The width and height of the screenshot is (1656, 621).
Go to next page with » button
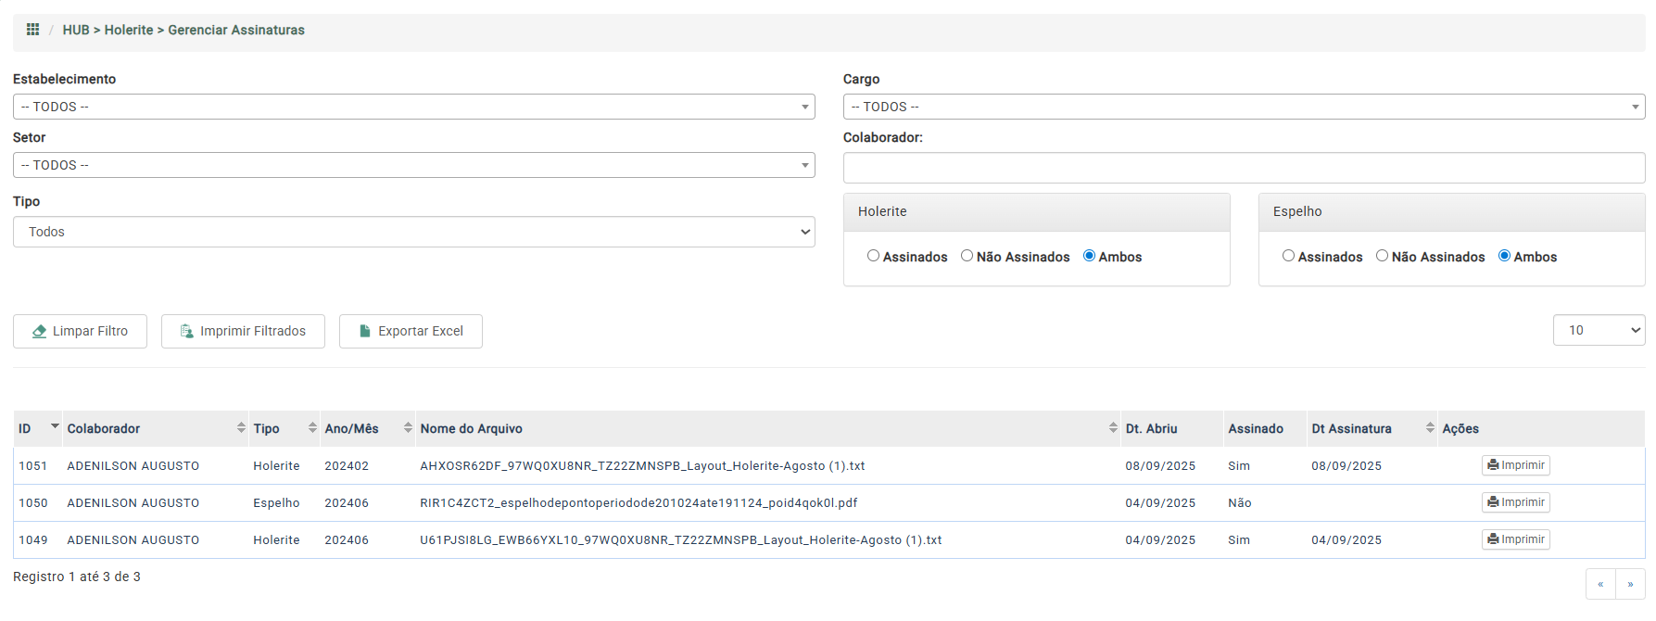[1630, 584]
